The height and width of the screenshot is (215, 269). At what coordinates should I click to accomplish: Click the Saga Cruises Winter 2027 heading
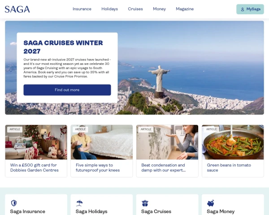pyautogui.click(x=63, y=47)
